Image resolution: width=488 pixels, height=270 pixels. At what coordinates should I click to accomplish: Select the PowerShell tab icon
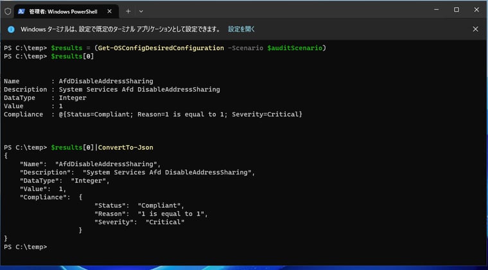(21, 12)
